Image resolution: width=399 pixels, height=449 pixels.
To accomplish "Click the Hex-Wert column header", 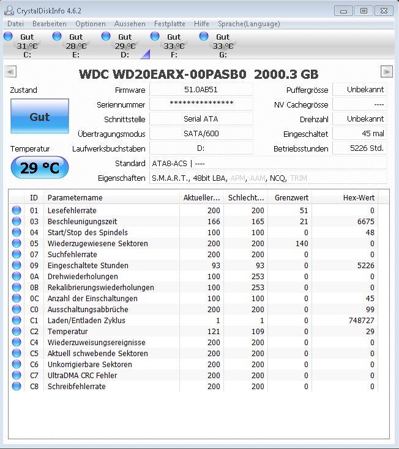I will coord(345,197).
